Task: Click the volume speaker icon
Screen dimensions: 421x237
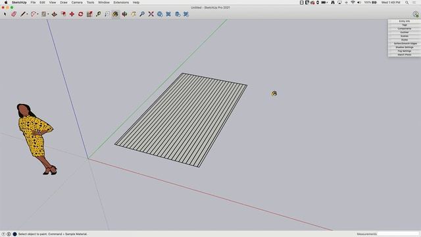Action: [359, 3]
